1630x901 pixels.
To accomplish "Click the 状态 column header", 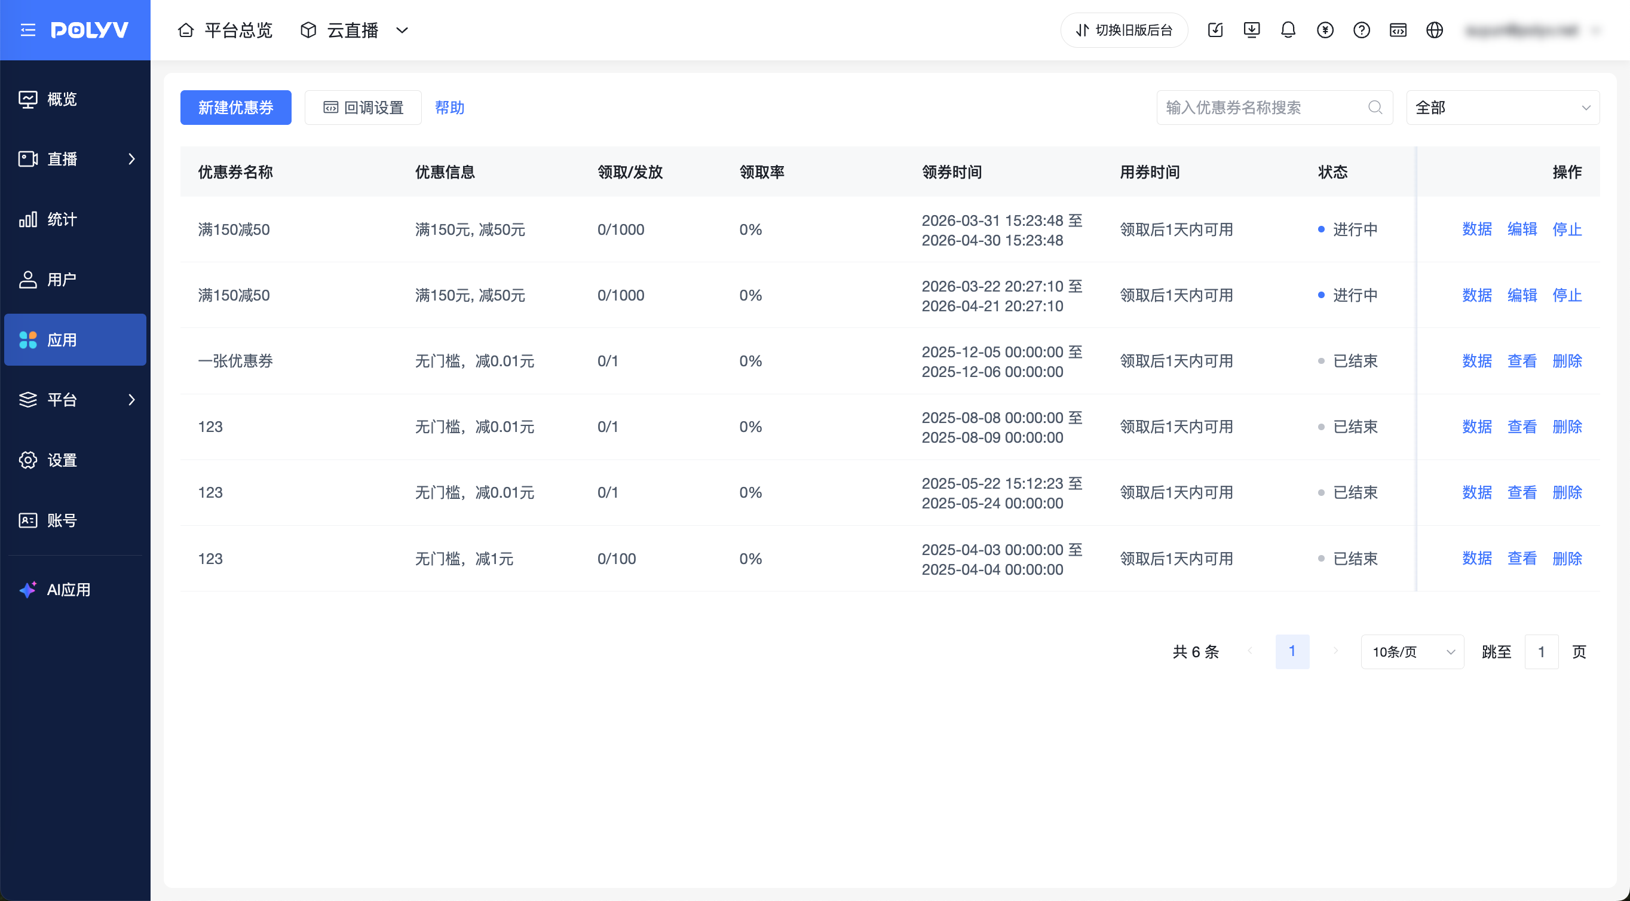I will [x=1332, y=172].
